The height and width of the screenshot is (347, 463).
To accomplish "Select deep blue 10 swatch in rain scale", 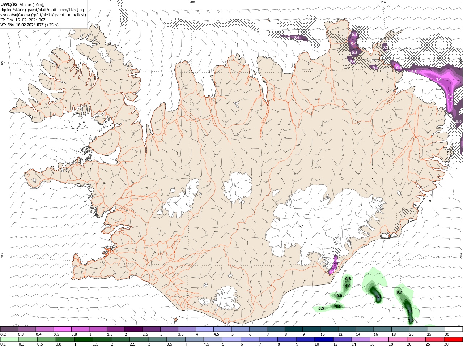I will [323, 339].
